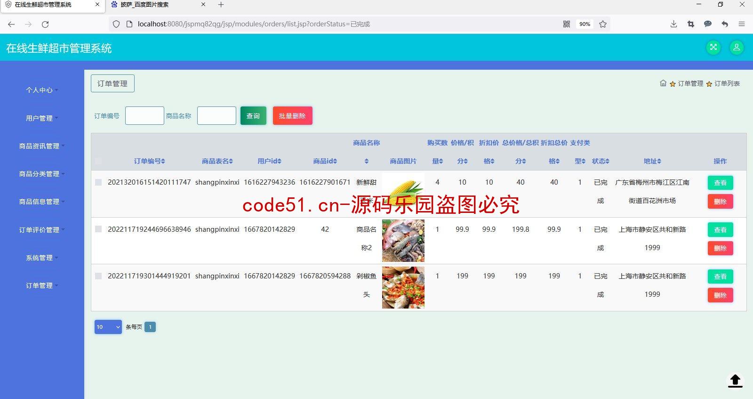Focus the 订单编号 search field
The height and width of the screenshot is (399, 753).
tap(144, 116)
